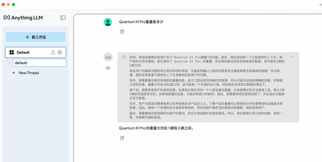
Task: Click the green macOS maximize button
Action: [13, 4]
